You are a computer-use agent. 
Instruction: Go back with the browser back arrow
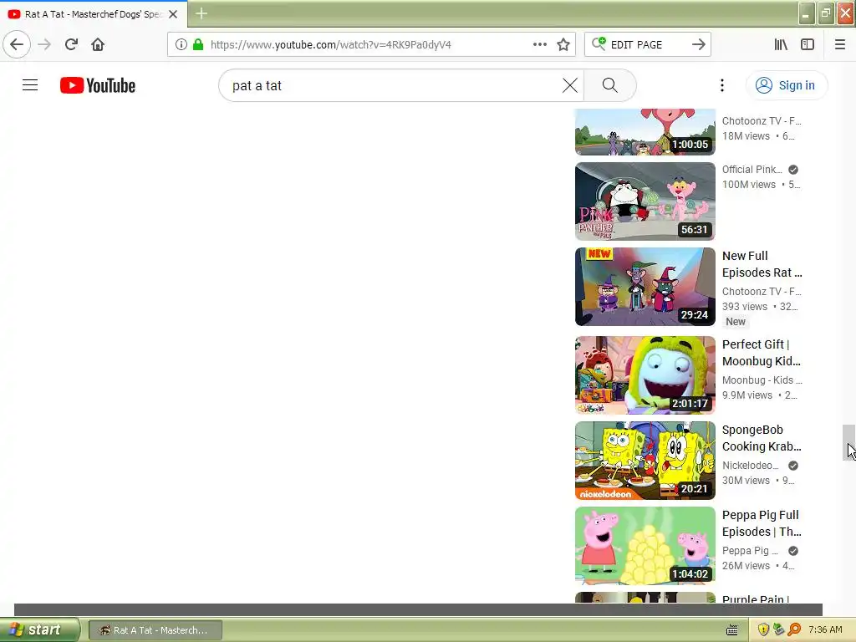click(x=17, y=44)
